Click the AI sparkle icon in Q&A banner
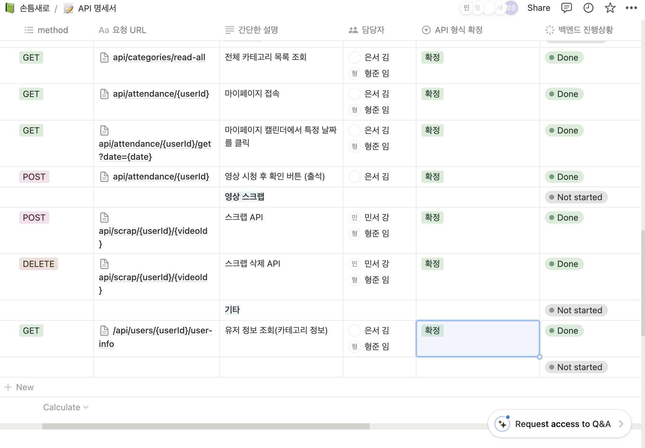 pyautogui.click(x=502, y=424)
